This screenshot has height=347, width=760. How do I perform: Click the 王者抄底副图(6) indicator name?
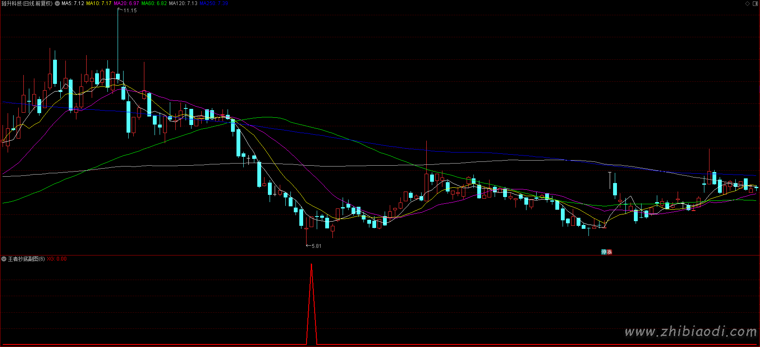click(x=26, y=259)
